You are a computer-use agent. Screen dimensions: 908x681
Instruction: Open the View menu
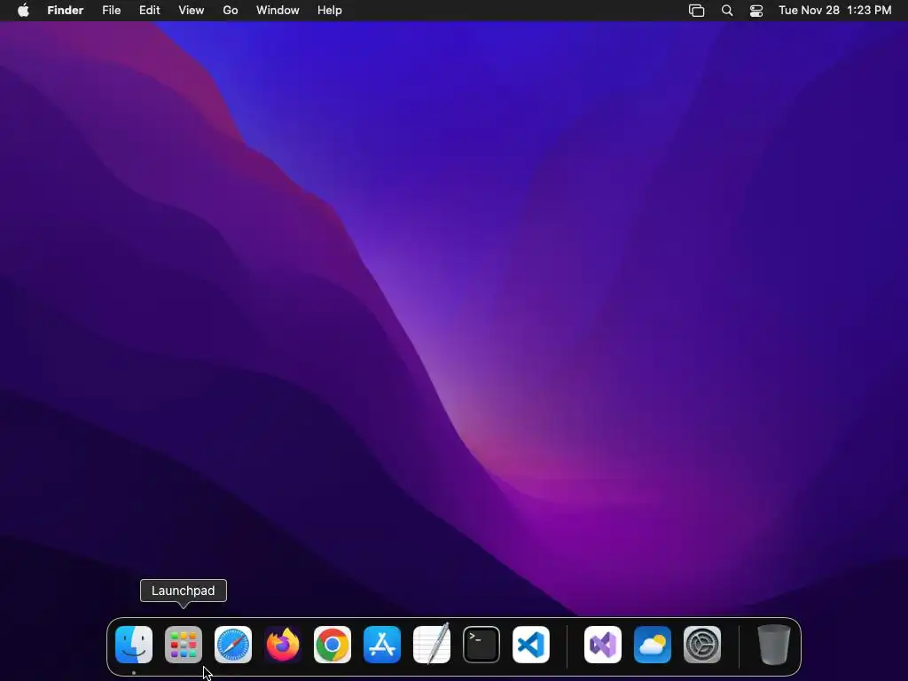[192, 11]
